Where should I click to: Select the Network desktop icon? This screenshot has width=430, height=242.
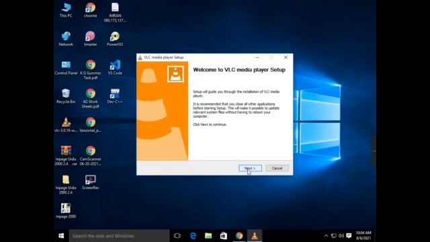[66, 39]
